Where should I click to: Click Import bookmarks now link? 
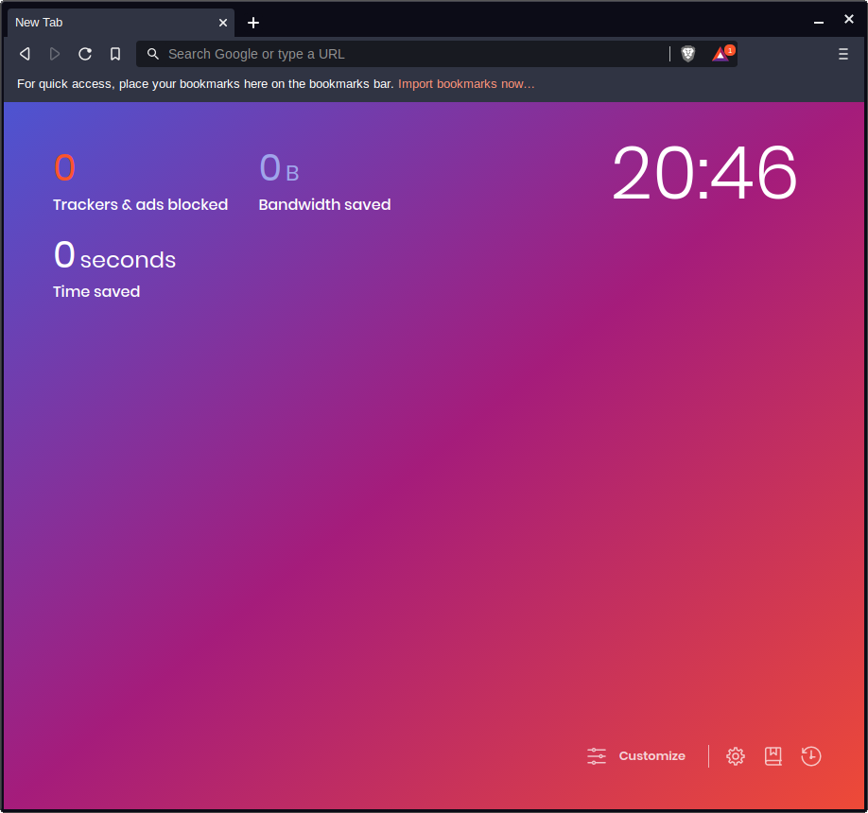466,84
